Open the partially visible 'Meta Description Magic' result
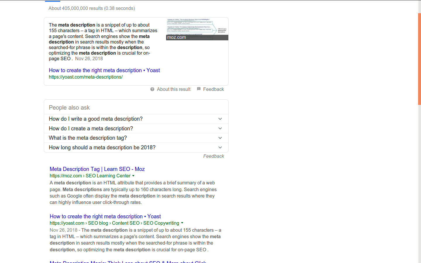This screenshot has width=421, height=263. tap(128, 261)
